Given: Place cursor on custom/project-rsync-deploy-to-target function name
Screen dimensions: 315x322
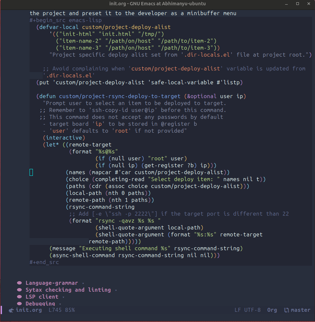Looking at the screenshot, I should [120, 96].
